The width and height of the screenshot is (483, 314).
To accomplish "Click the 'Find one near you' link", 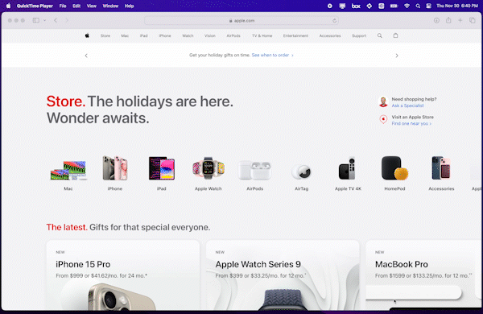I will pyautogui.click(x=411, y=123).
